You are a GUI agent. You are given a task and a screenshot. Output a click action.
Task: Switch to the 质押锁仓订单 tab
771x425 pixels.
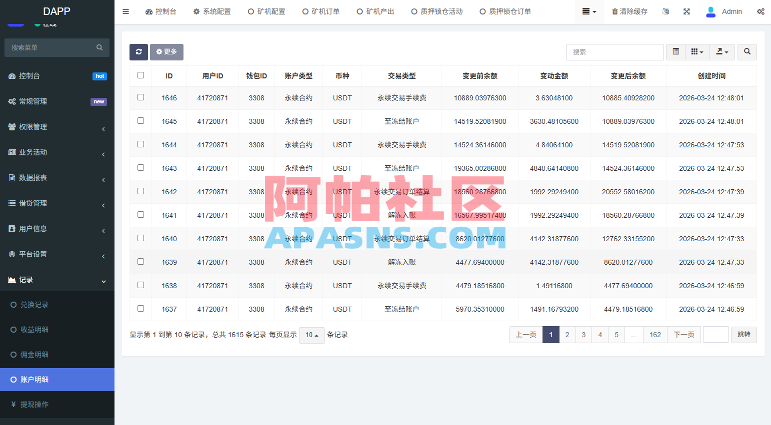pos(505,11)
